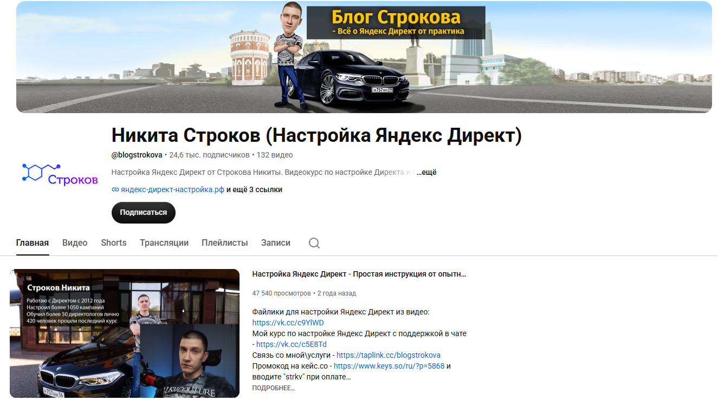This screenshot has height=400, width=718.
Task: Open the яндекс-директ-настройка.рф link
Action: pos(172,190)
